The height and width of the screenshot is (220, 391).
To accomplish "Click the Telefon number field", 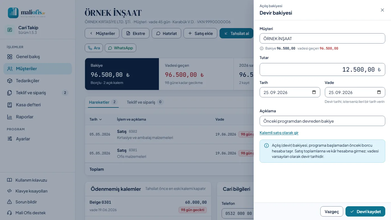I will point(238,213).
